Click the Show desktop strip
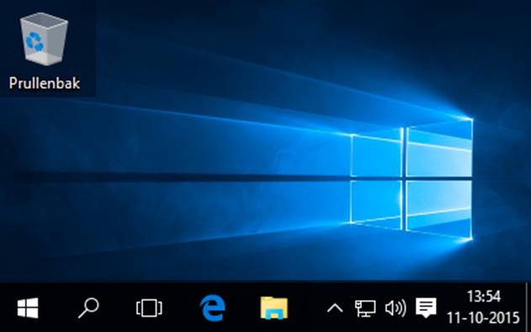This screenshot has height=332, width=531. pos(528,308)
